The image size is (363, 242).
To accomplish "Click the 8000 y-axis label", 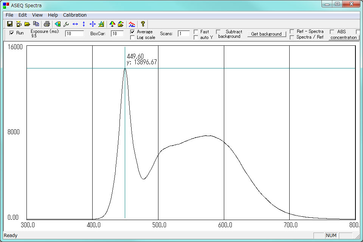I will (x=14, y=132).
